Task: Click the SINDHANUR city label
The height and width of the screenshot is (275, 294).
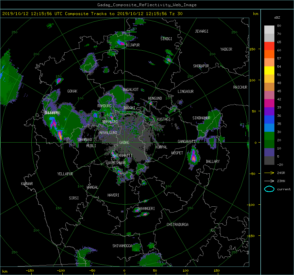Action: (201, 118)
